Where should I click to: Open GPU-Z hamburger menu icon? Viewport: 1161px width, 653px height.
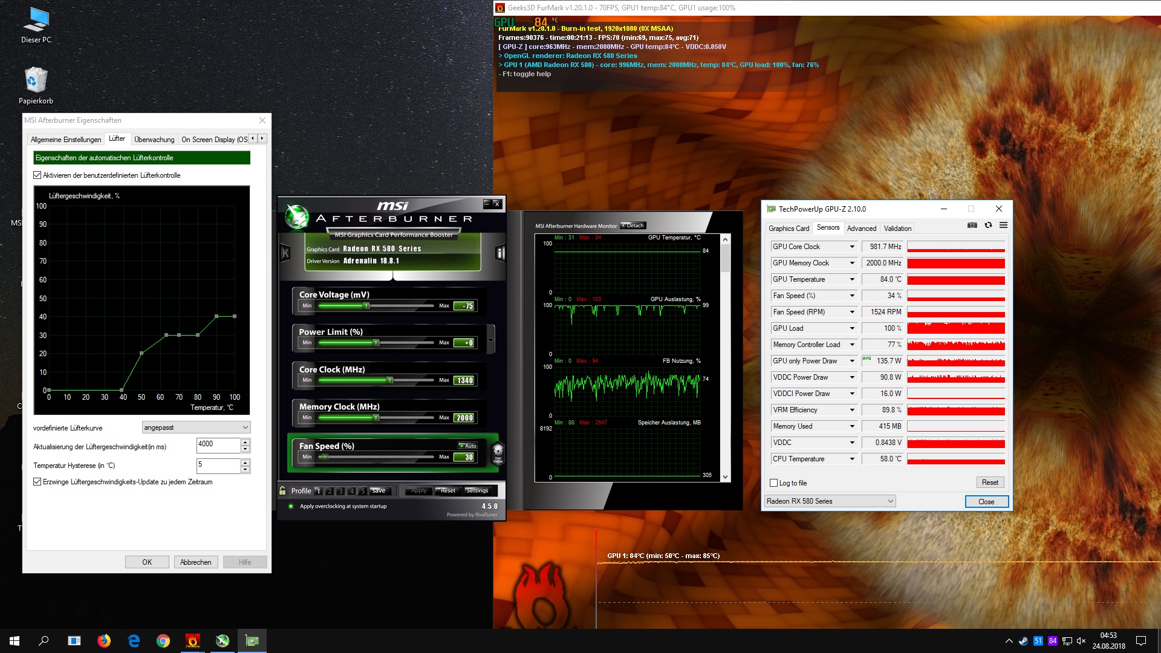(1003, 225)
